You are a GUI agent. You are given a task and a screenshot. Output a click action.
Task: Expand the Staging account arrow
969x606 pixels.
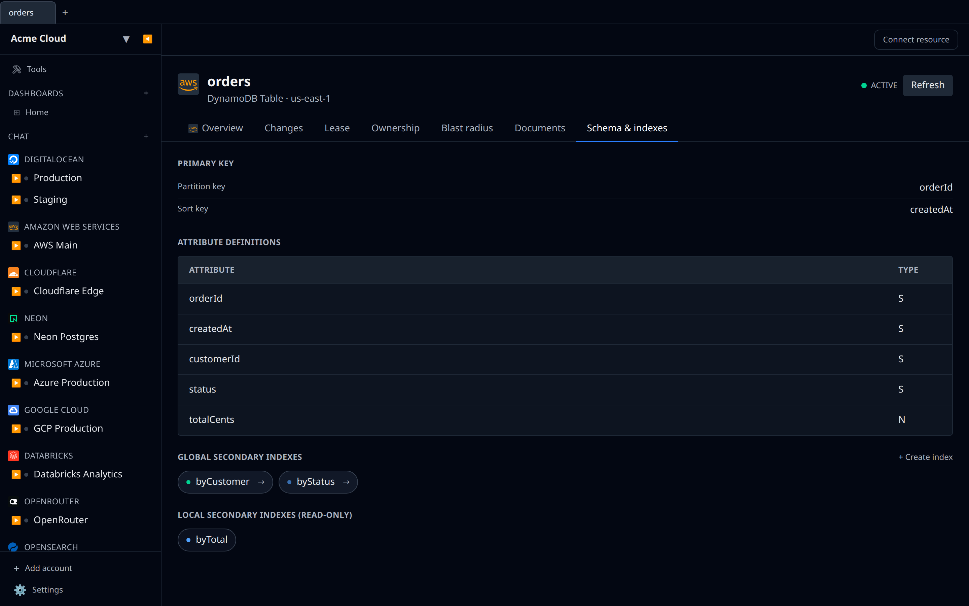pos(16,200)
